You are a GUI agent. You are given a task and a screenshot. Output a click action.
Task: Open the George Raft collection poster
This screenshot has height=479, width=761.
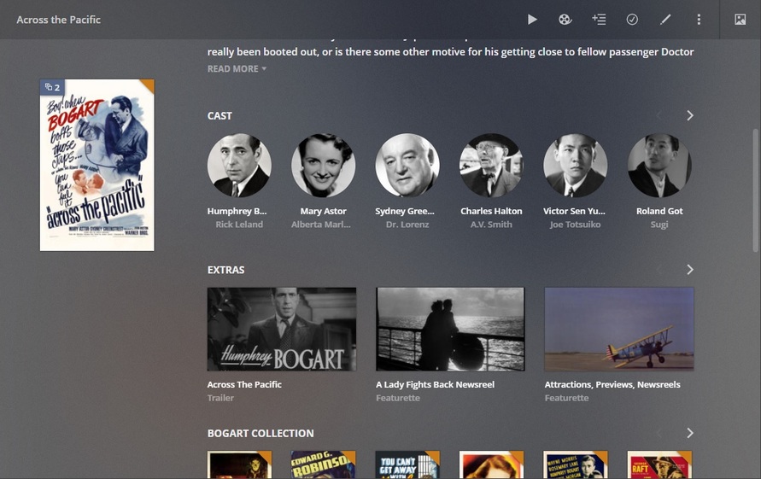[659, 465]
